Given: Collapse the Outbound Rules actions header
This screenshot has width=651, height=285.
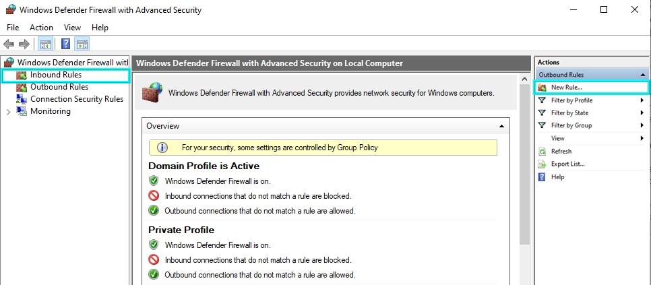Looking at the screenshot, I should pos(643,75).
